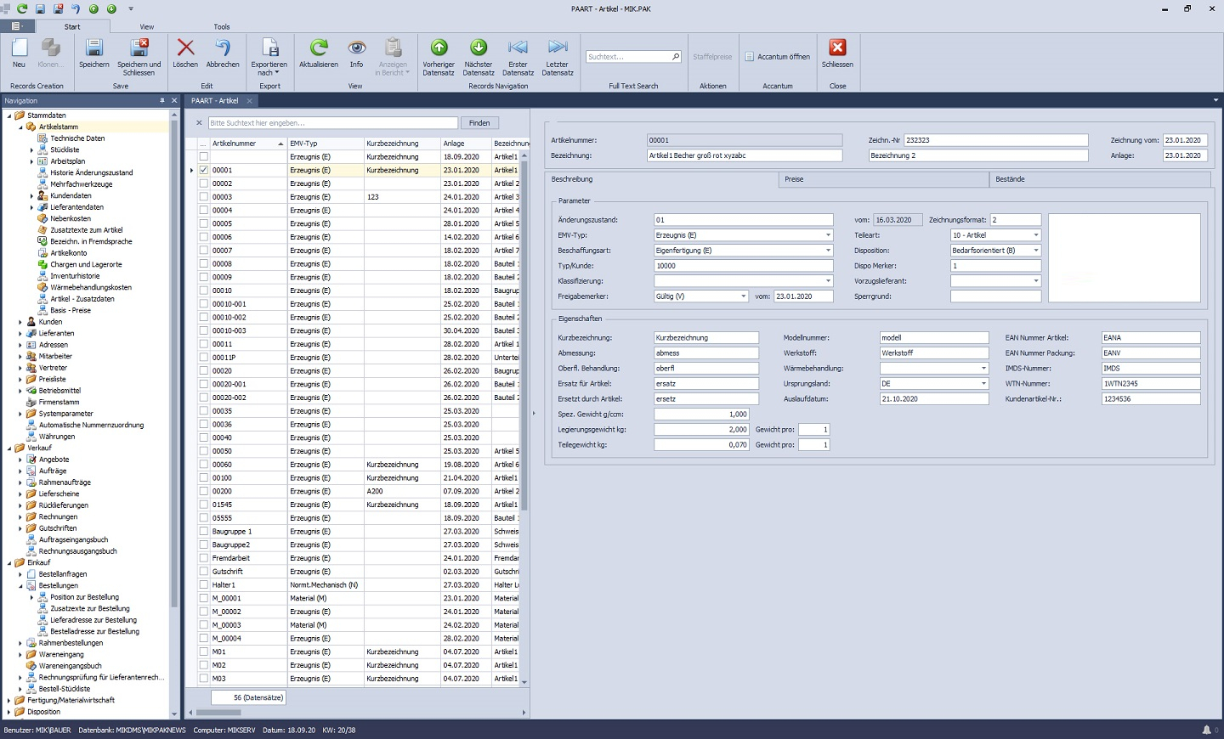The image size is (1224, 739).
Task: Uncheck the checkbox for article 00001
Action: tap(203, 170)
